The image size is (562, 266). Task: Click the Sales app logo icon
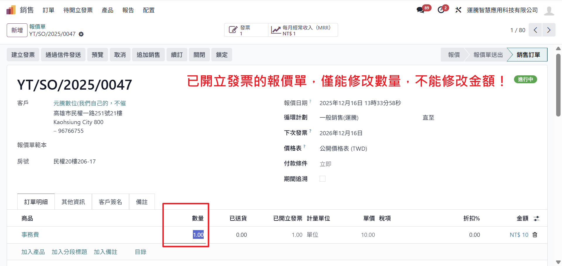click(11, 10)
